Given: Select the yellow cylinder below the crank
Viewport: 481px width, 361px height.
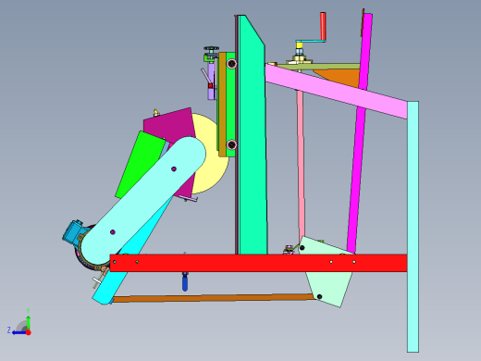Looking at the screenshot, I should click(x=299, y=45).
